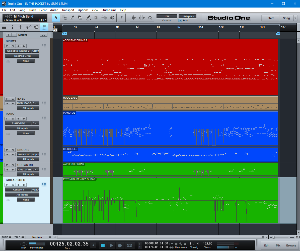
Task: Mute the DRUMS track
Action: pos(7,46)
